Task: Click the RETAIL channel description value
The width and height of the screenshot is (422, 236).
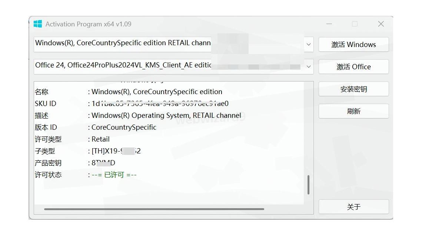Action: point(166,116)
